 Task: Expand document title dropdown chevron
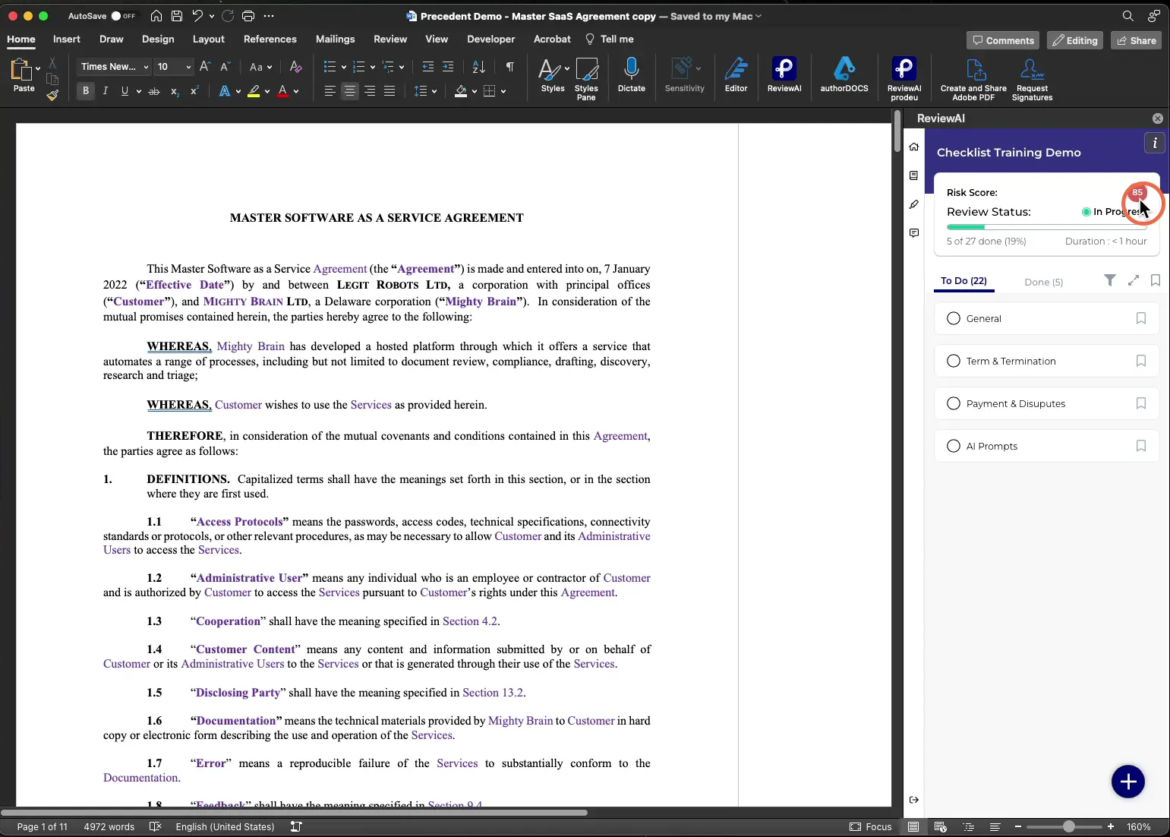click(x=758, y=16)
